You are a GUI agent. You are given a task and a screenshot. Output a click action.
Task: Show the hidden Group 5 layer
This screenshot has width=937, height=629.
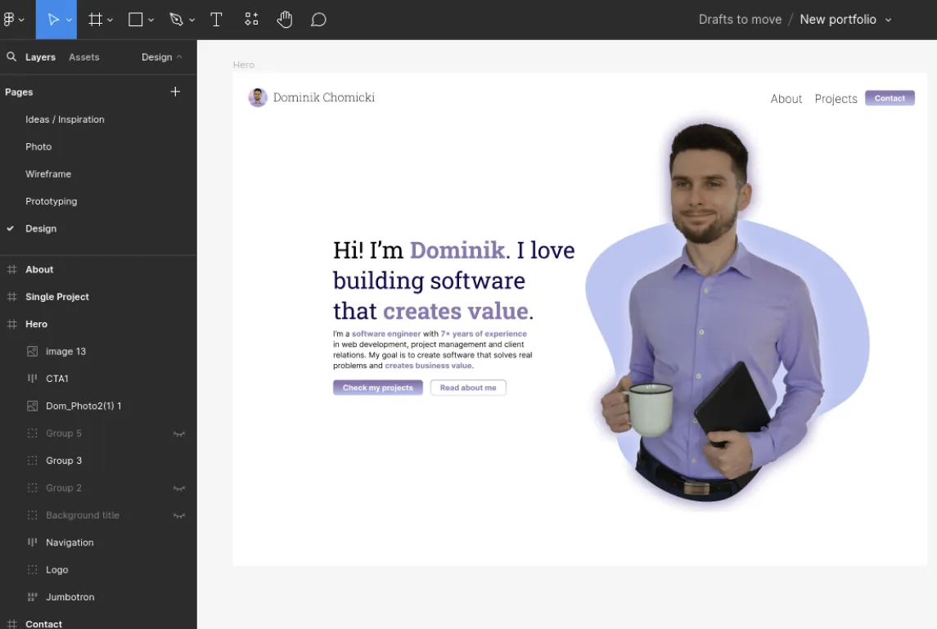point(179,433)
